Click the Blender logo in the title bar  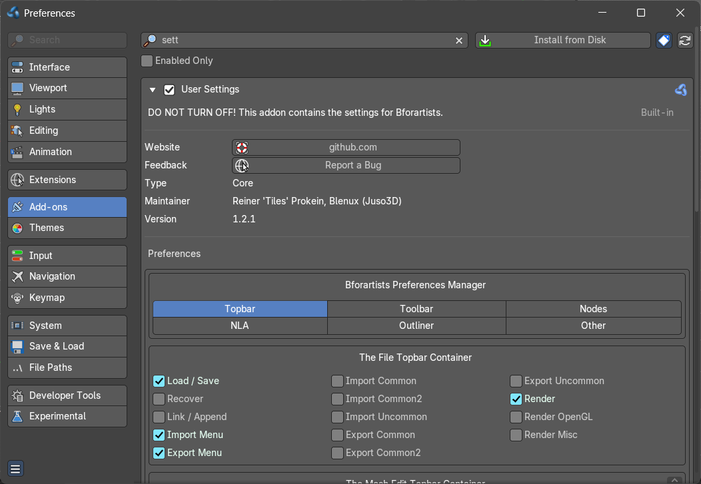13,13
